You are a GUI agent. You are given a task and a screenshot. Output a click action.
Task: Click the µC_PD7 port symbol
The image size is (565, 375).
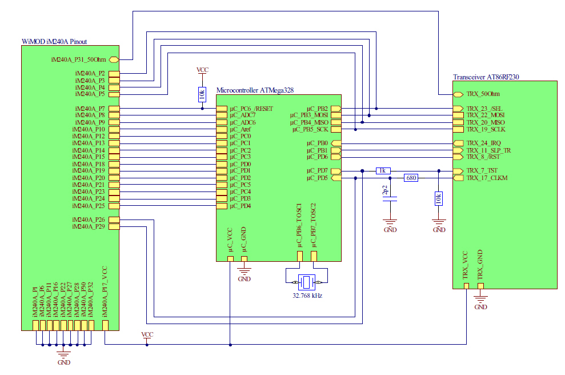point(336,171)
